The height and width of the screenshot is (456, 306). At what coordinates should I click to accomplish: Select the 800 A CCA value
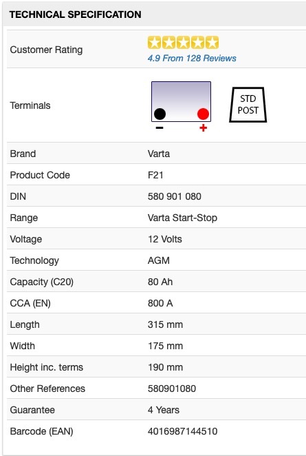coord(160,303)
